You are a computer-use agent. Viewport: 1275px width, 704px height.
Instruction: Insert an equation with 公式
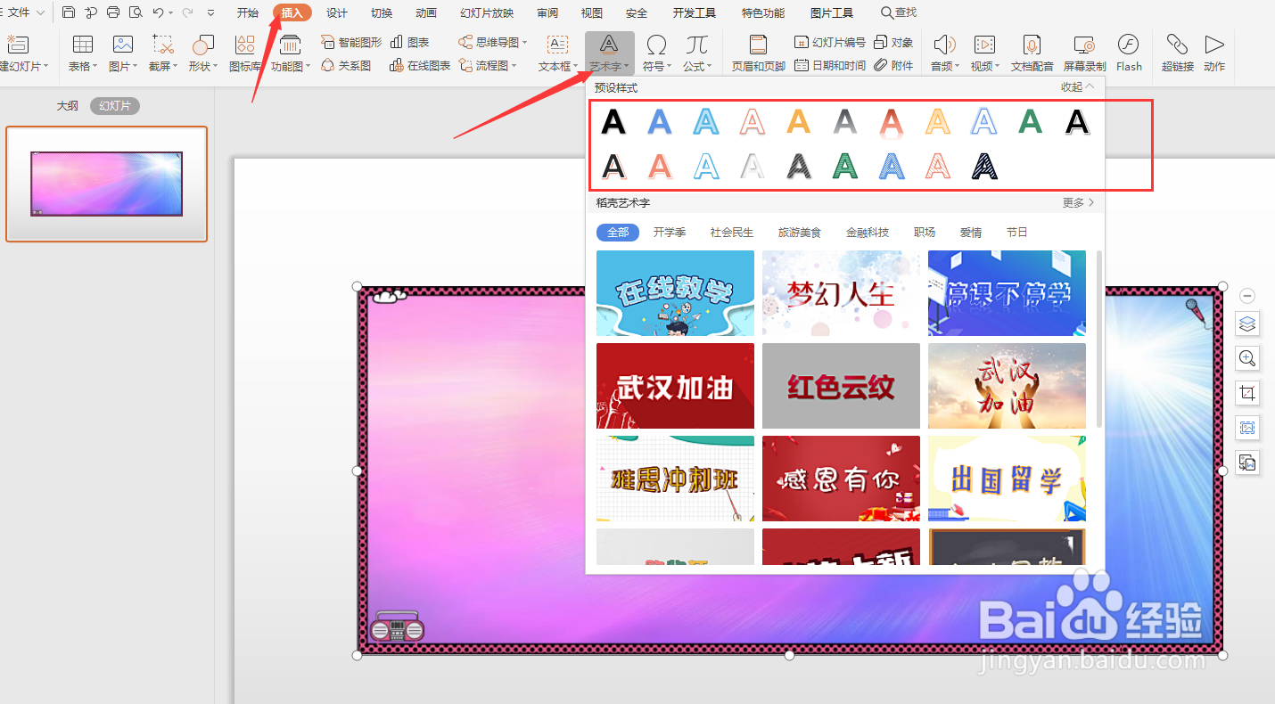[x=696, y=53]
